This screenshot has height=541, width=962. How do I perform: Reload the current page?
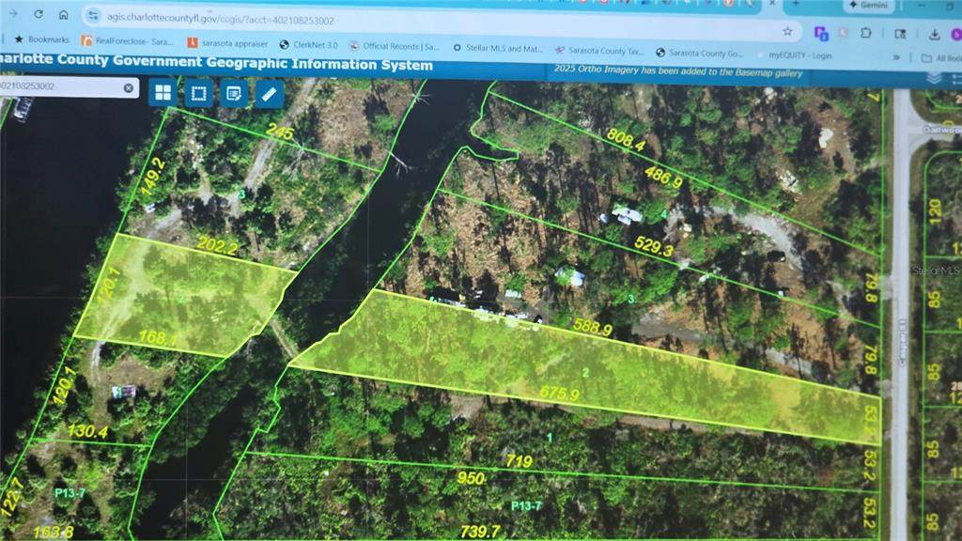pyautogui.click(x=39, y=15)
